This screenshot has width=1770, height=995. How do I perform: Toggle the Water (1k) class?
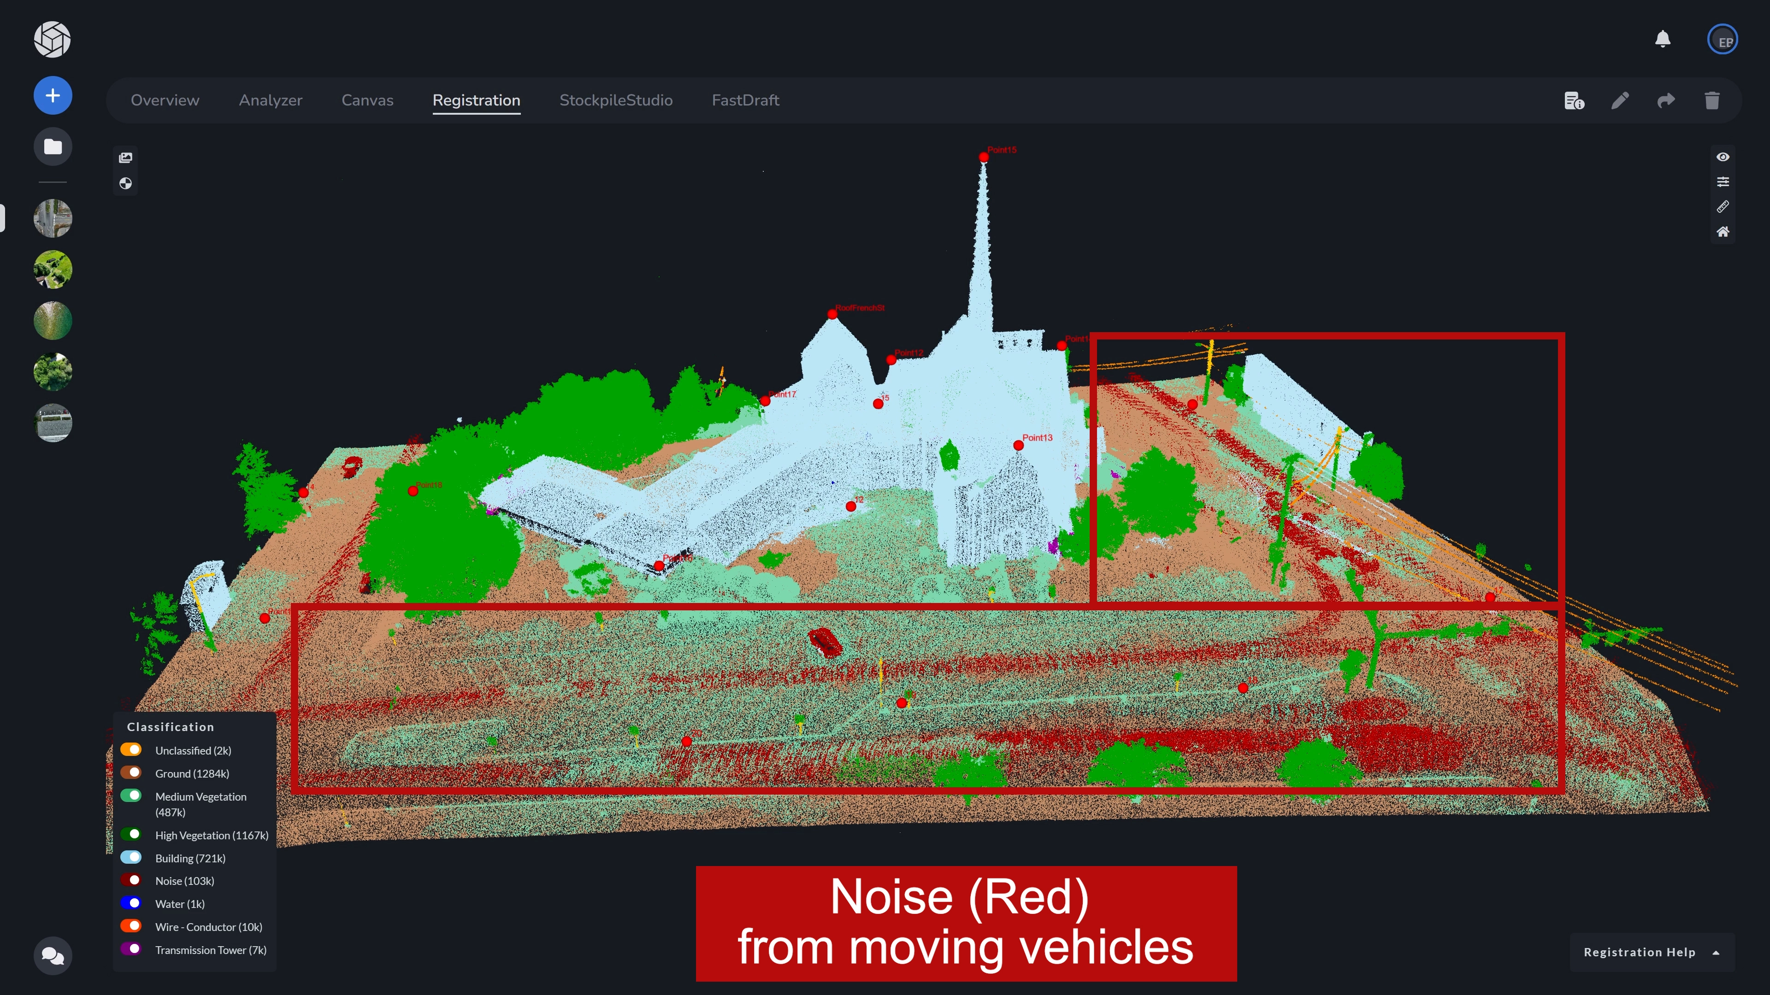point(131,903)
